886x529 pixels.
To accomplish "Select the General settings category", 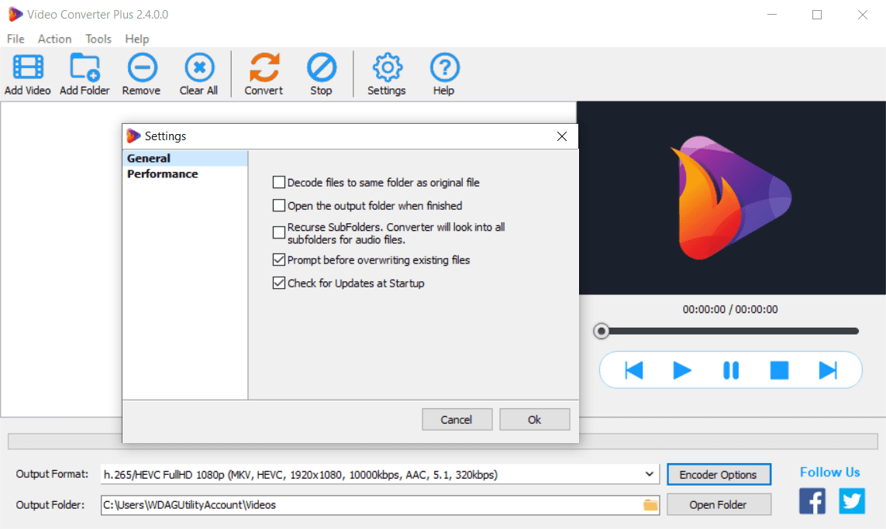I will 184,158.
